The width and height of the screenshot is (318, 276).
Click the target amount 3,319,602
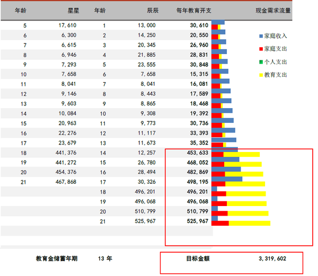pos(272,259)
